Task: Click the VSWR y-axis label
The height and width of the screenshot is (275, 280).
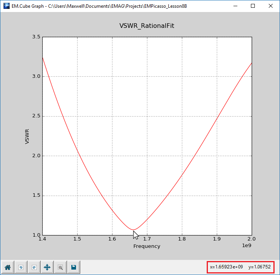Action: coord(27,136)
